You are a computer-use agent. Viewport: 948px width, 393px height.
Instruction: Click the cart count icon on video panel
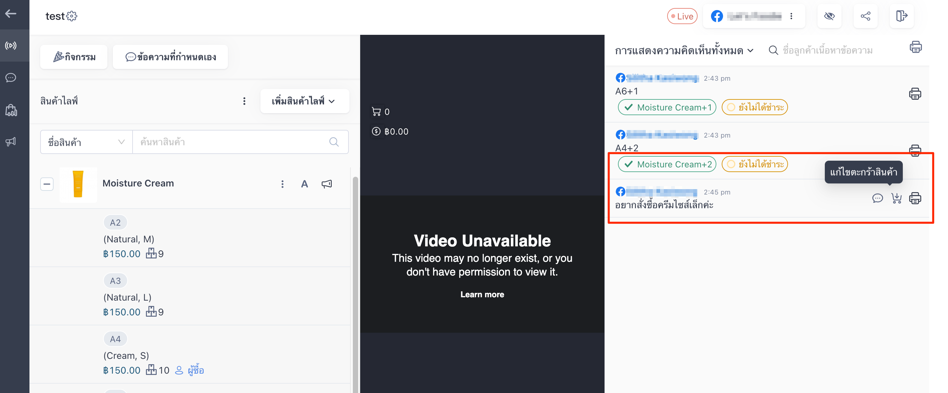[376, 111]
